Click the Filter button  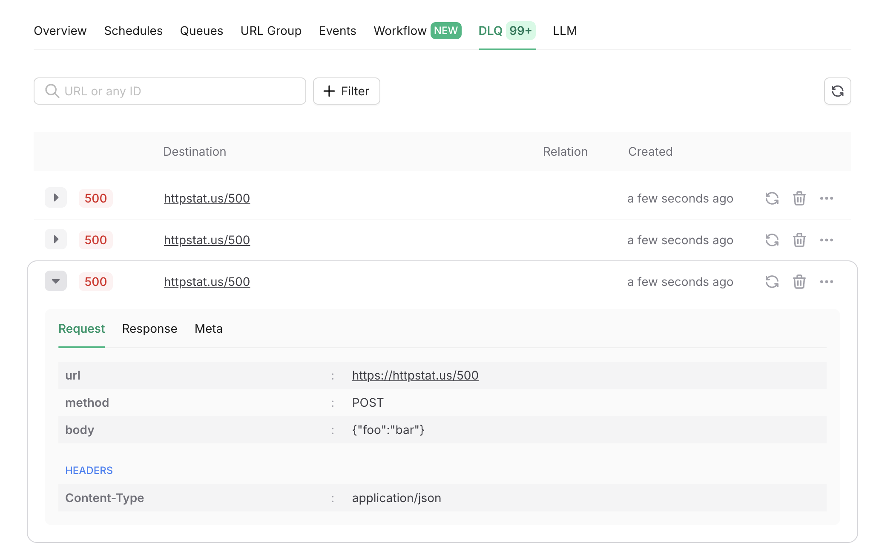346,91
